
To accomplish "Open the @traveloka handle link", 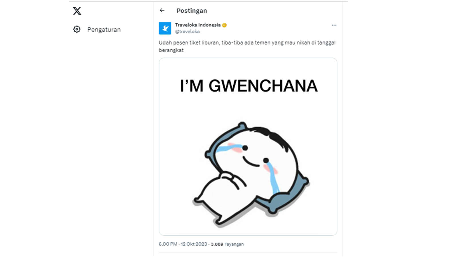I will point(187,32).
